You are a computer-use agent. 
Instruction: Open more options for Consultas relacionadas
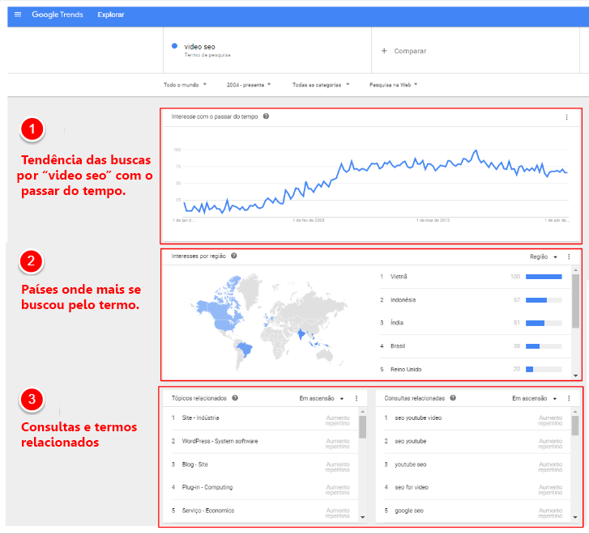click(x=569, y=398)
